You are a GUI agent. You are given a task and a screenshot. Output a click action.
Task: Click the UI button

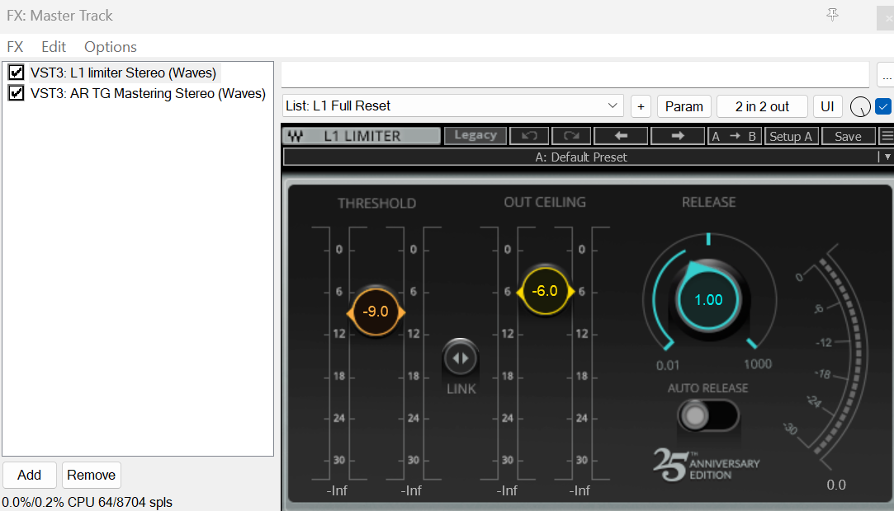click(827, 106)
